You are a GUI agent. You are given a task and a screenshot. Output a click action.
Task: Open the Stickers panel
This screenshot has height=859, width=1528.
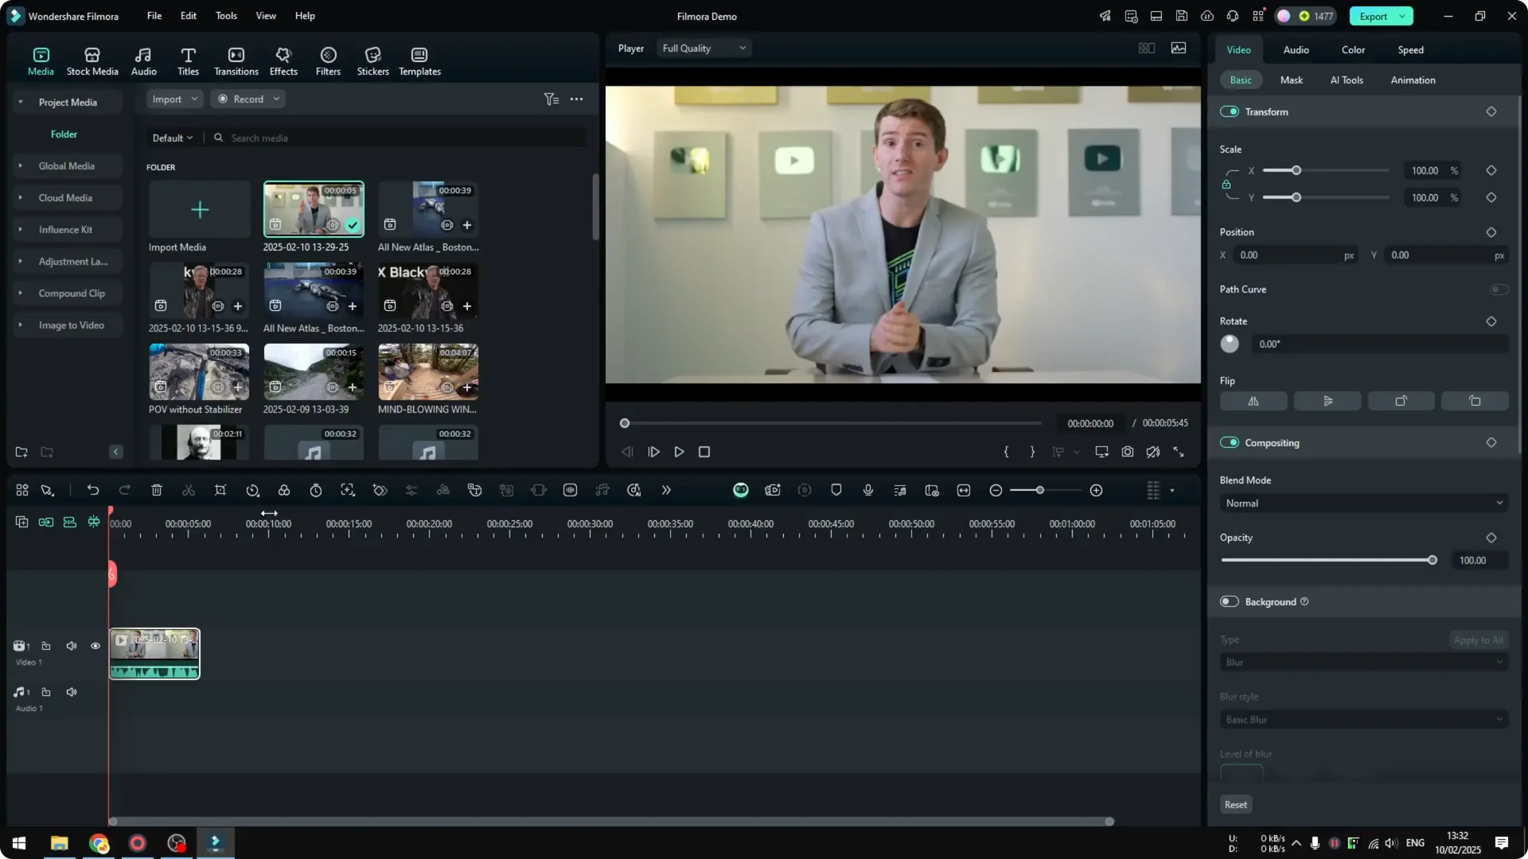point(372,60)
